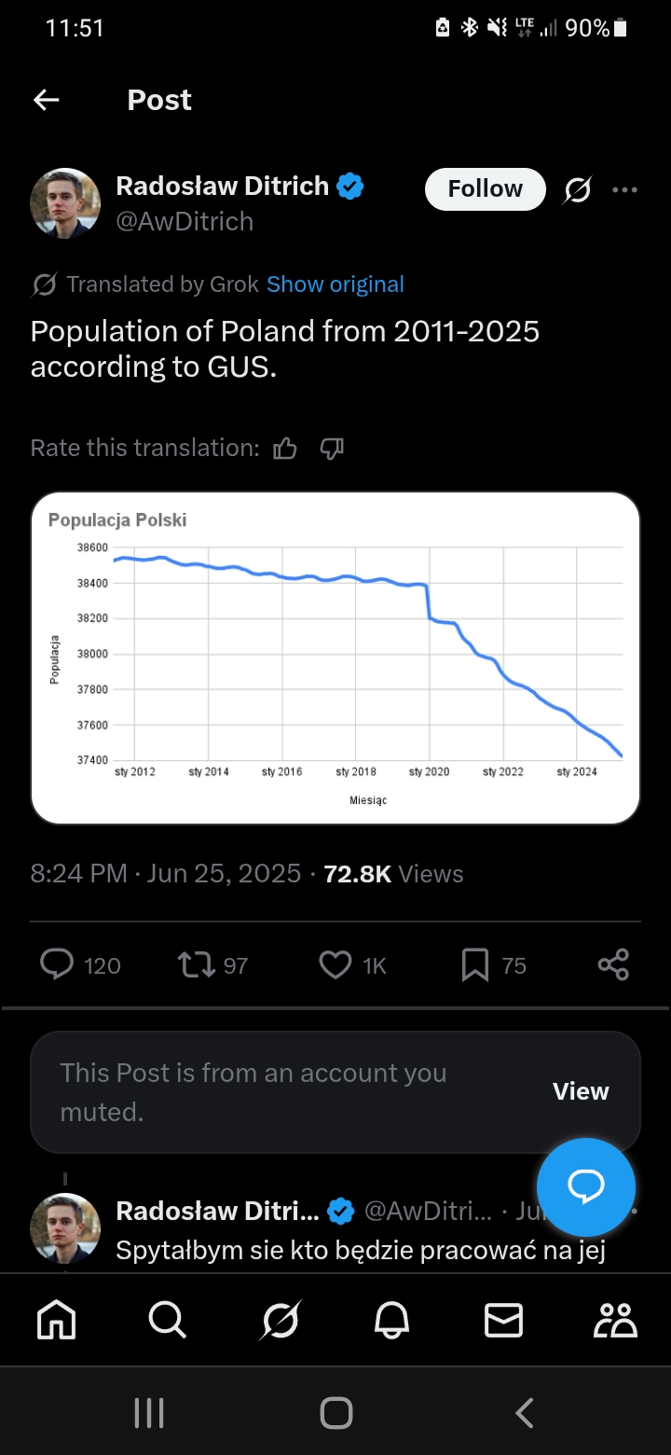Open Search tab in bottom navigation
Viewport: 671px width, 1455px height.
[x=168, y=1321]
